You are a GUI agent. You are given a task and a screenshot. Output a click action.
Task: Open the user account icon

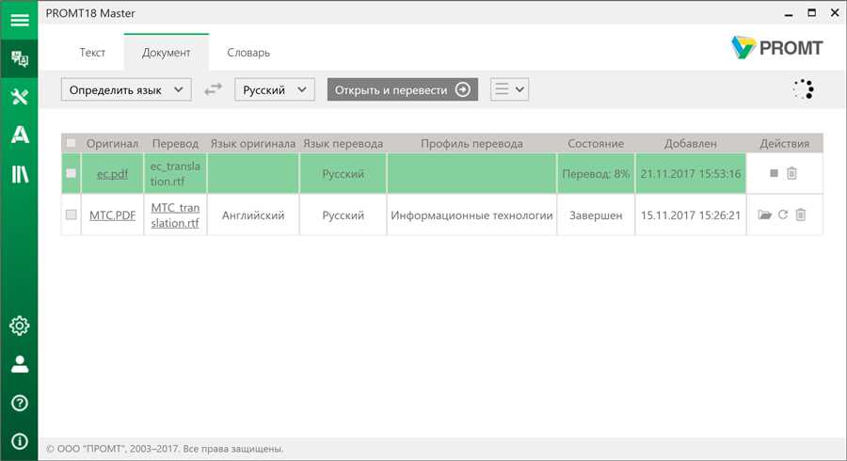coord(20,364)
